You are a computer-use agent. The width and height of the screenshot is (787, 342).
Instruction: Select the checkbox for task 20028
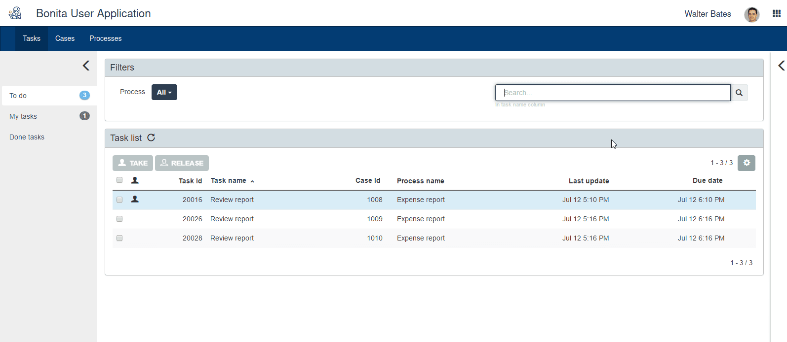[119, 238]
